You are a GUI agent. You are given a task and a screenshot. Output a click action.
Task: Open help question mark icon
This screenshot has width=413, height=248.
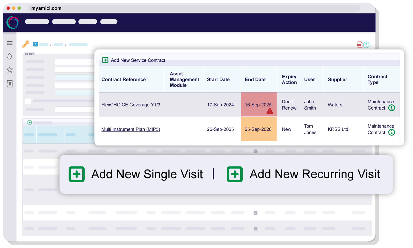[x=366, y=45]
